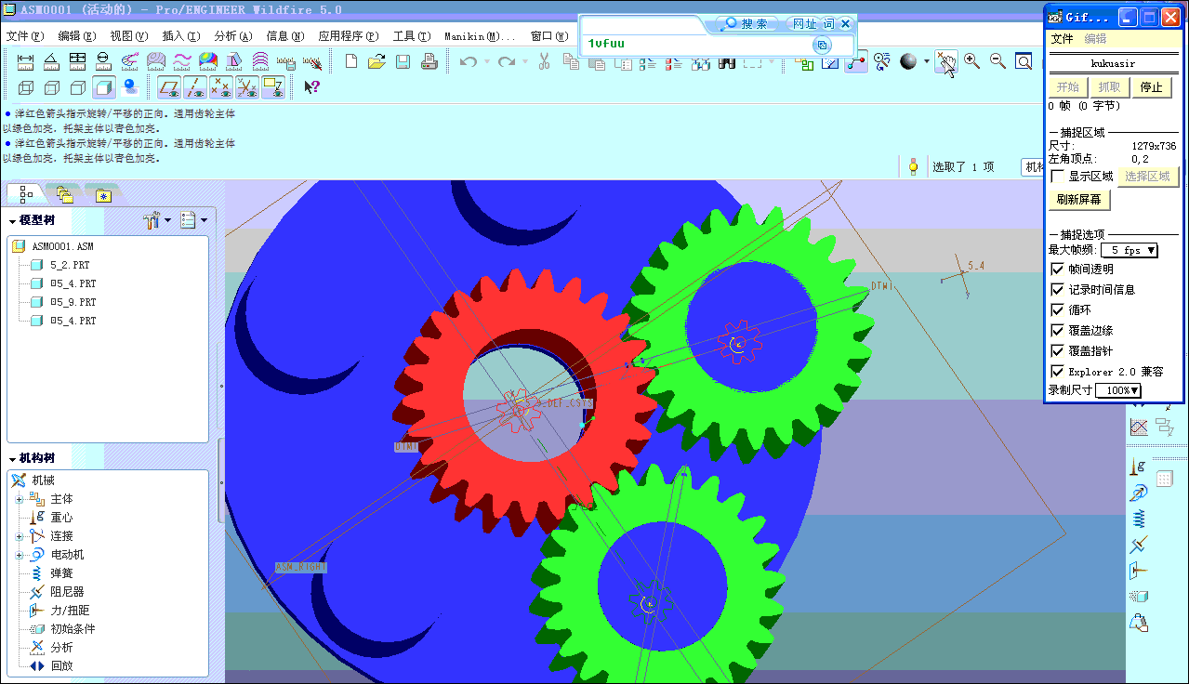1189x684 pixels.
Task: Open the 分析 menu
Action: [x=232, y=36]
